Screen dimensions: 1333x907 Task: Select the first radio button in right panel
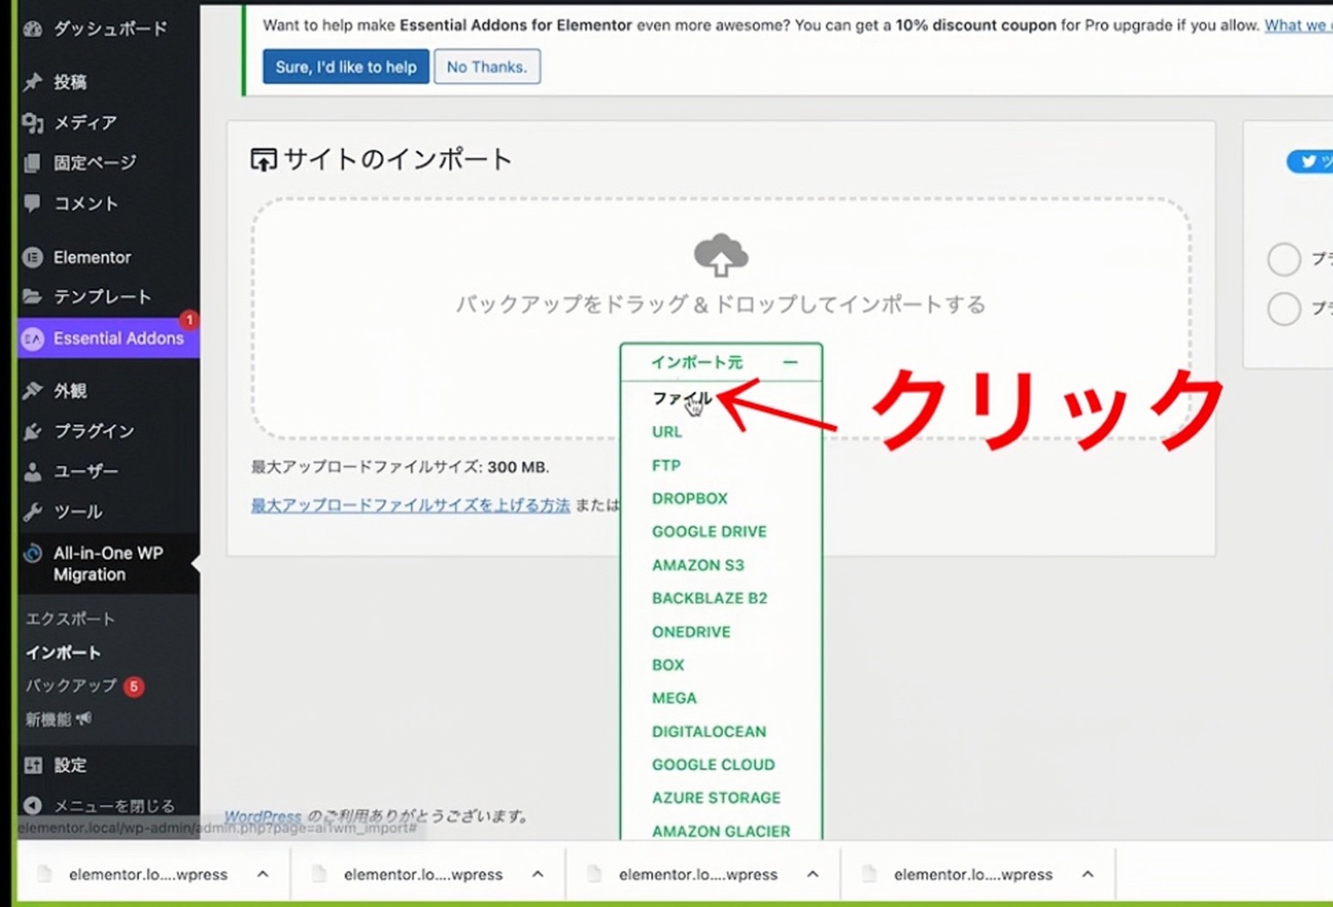click(x=1284, y=259)
